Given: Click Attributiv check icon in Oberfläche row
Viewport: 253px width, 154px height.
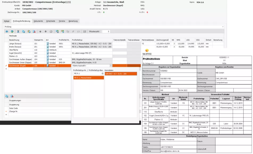Looking at the screenshot, I should coord(47,50).
